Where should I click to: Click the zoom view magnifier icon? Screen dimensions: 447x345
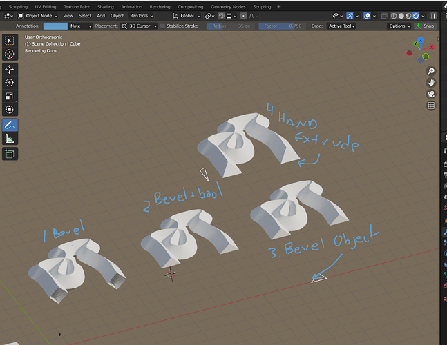coord(431,71)
